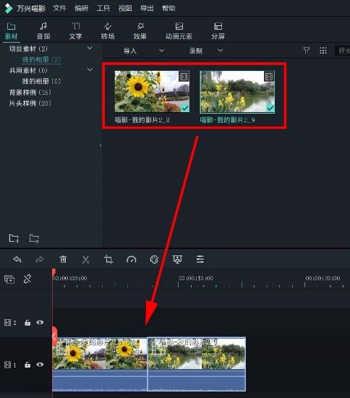Collapse the media library side panel arrow
This screenshot has width=350, height=398.
tap(101, 145)
